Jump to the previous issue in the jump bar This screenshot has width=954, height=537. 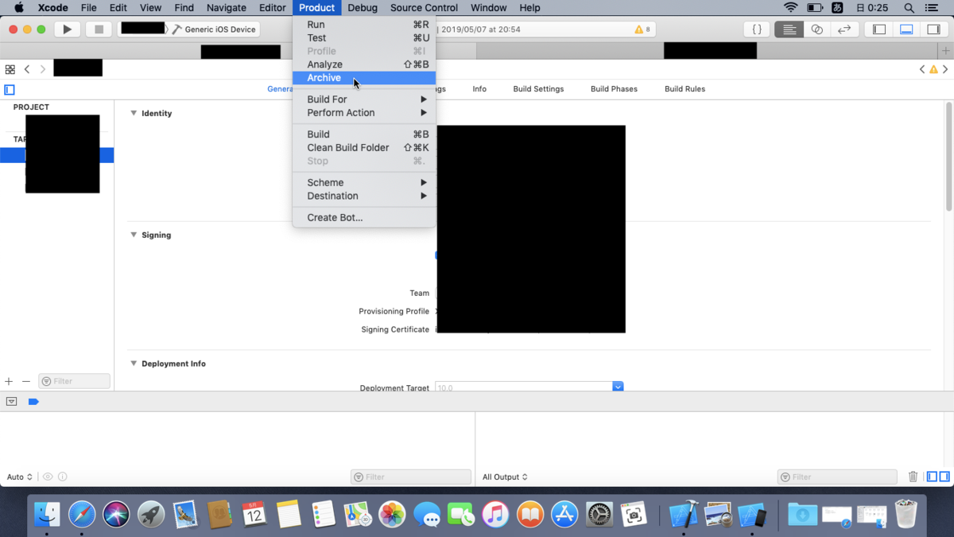coord(922,69)
